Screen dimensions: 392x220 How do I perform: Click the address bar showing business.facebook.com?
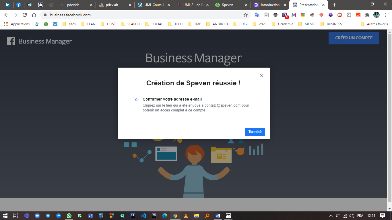click(143, 15)
